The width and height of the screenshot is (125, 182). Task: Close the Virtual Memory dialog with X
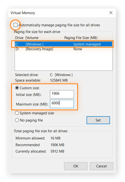[x=111, y=13]
